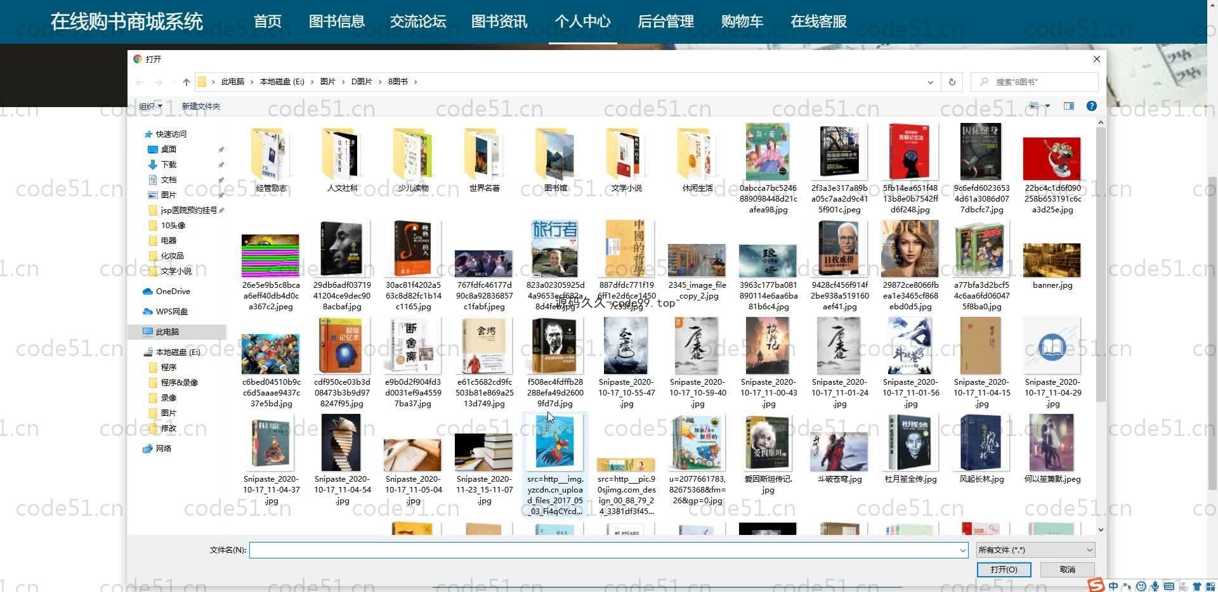Click the back navigation arrow
Viewport: 1218px width, 592px height.
click(x=140, y=82)
